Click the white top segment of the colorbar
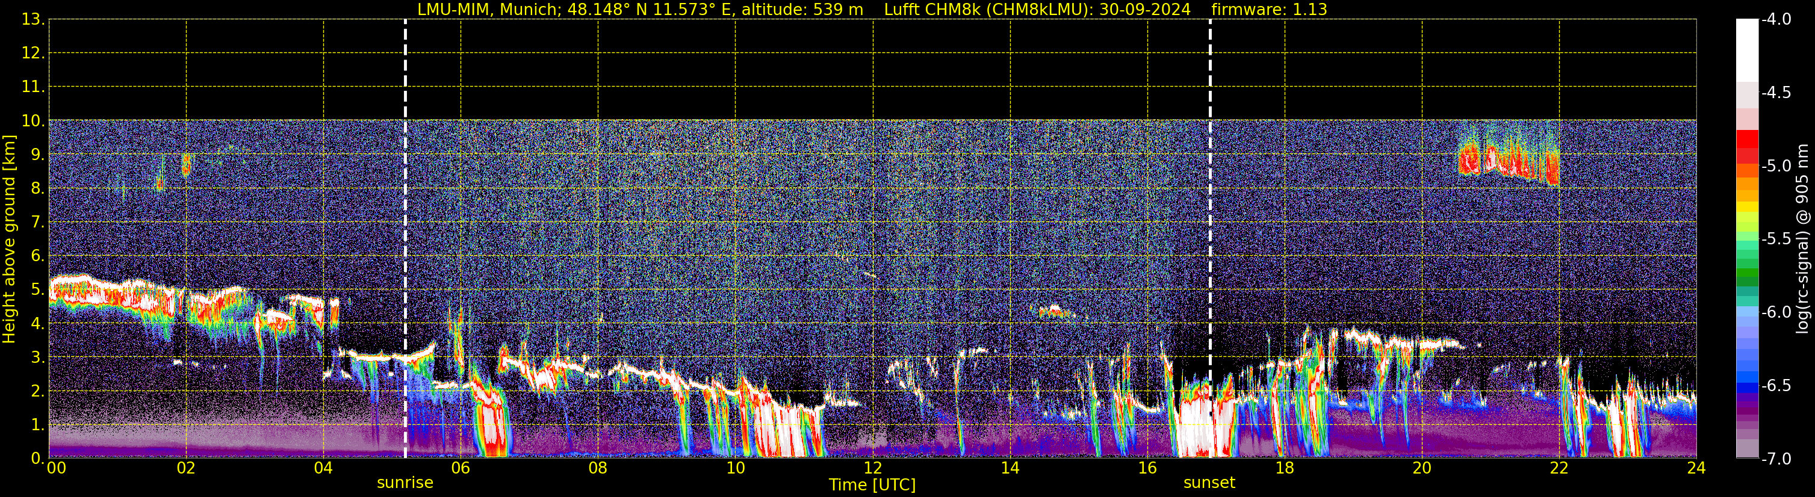The width and height of the screenshot is (1815, 497). pyautogui.click(x=1748, y=51)
